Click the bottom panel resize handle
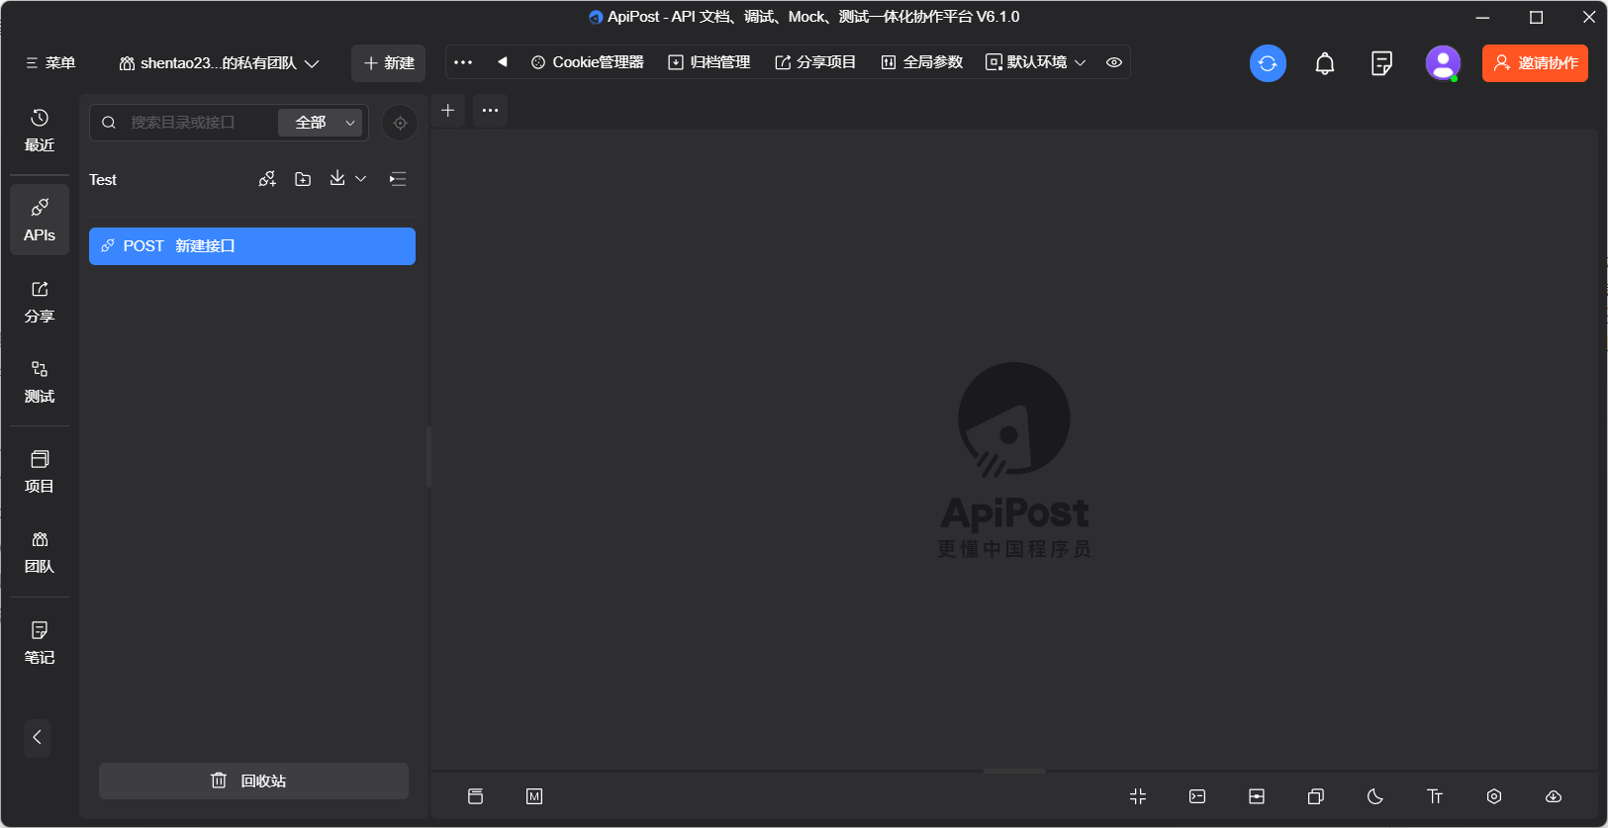This screenshot has width=1608, height=828. (1014, 771)
